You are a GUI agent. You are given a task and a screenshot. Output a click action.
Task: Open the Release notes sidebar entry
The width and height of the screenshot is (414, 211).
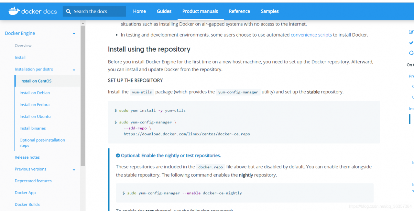(x=27, y=157)
